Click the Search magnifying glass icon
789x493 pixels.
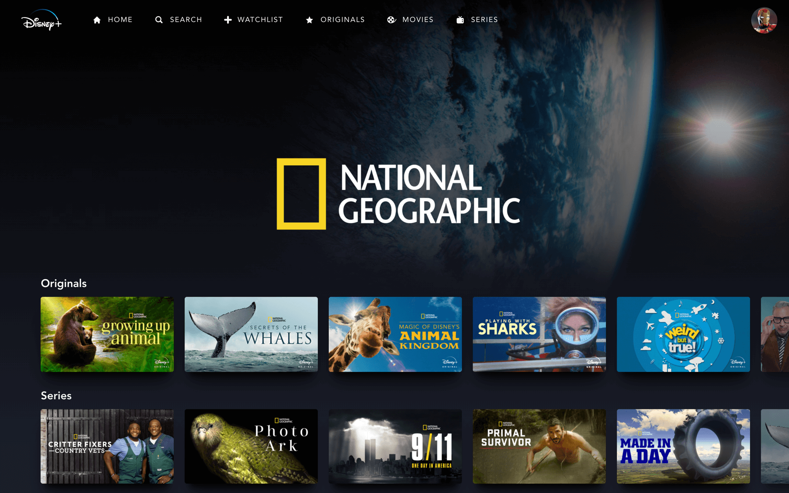point(159,20)
